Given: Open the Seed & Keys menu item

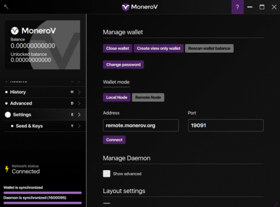Looking at the screenshot, I should click(45, 126).
